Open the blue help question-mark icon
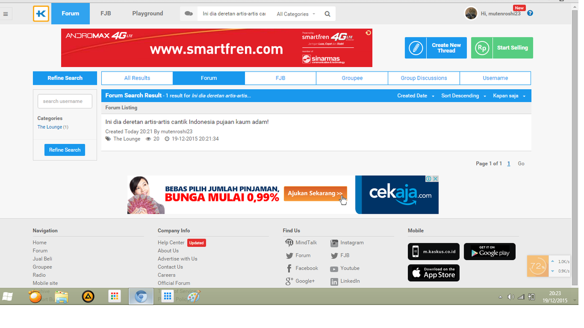The width and height of the screenshot is (584, 328). tap(530, 13)
